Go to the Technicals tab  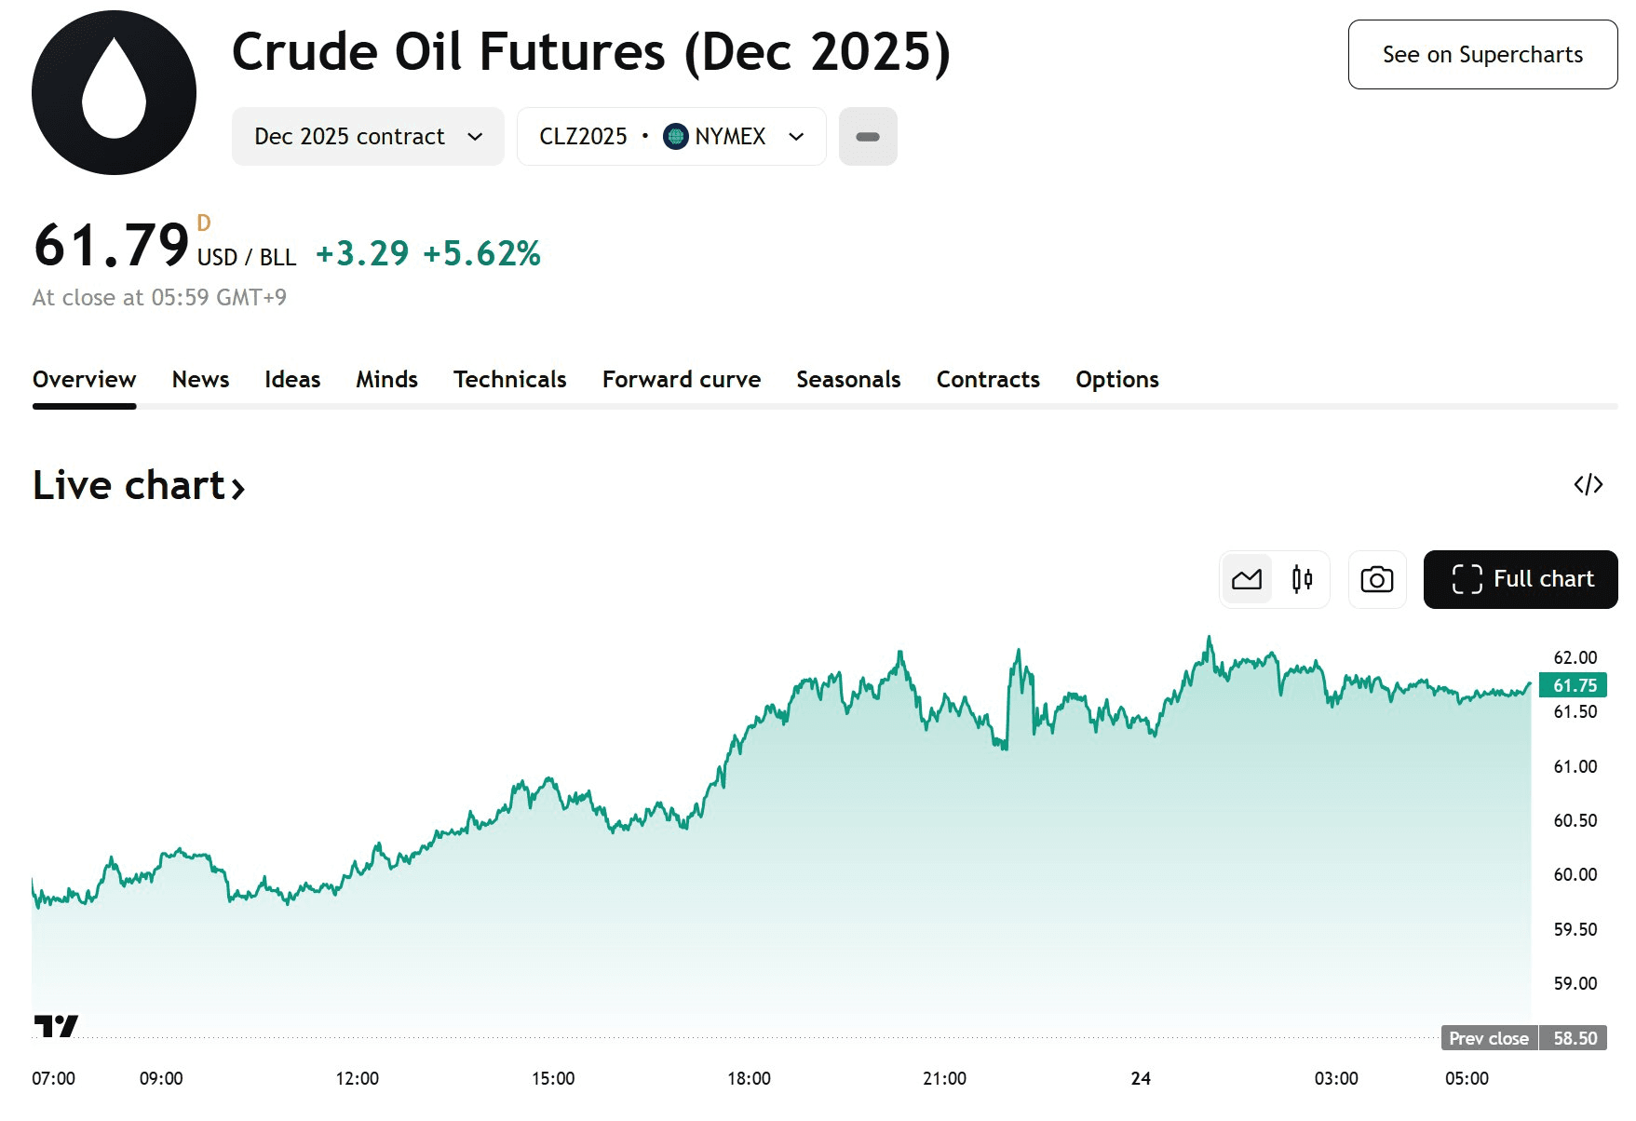[509, 379]
